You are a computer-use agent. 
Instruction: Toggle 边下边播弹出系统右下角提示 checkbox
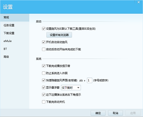point(44,95)
